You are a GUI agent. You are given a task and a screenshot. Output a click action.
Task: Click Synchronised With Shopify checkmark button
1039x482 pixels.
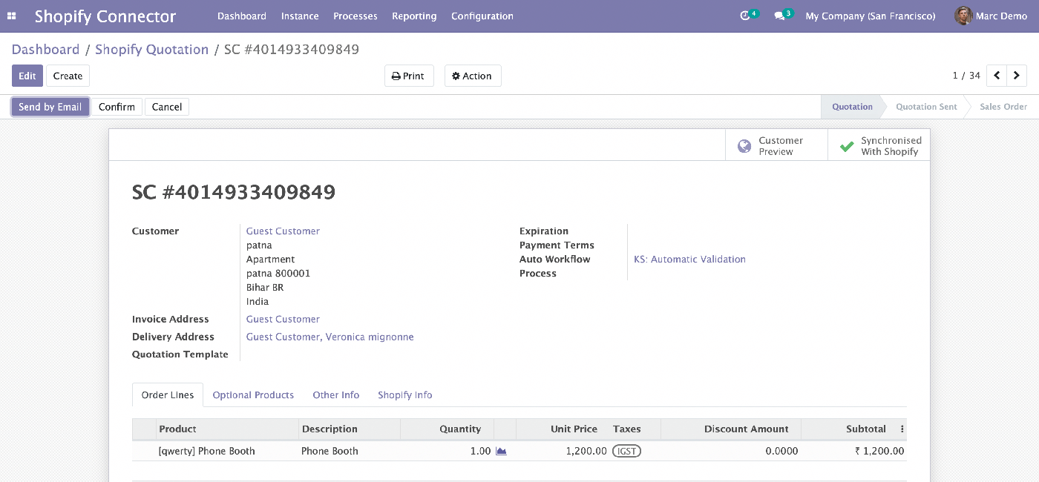[x=879, y=145]
